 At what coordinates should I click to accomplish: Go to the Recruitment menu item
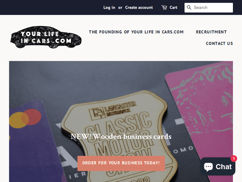[211, 32]
